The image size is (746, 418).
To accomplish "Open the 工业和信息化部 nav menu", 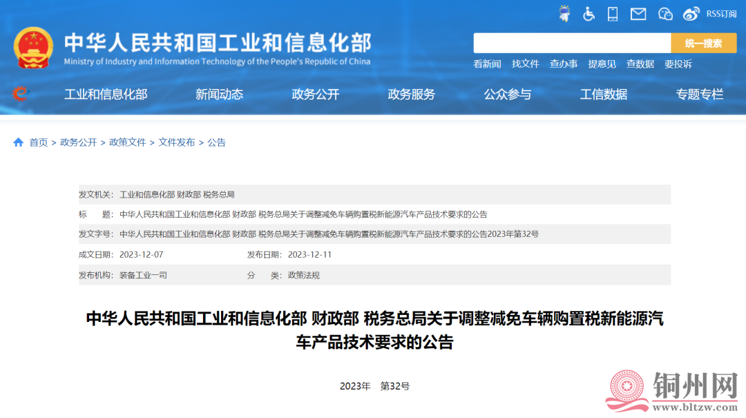I will click(106, 94).
